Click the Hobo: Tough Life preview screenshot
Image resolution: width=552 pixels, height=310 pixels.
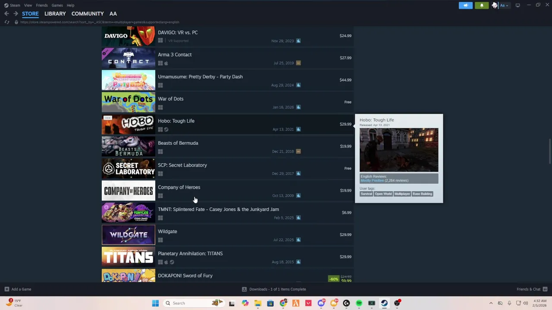pos(399,150)
